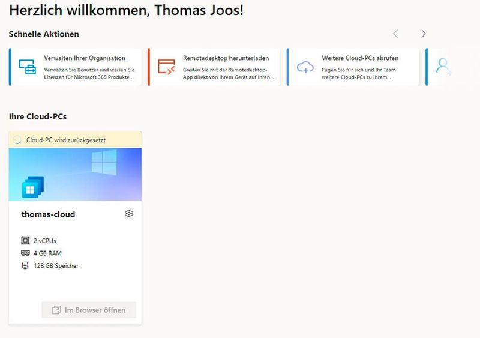This screenshot has width=480, height=338.
Task: Click the Windows logo in banner
Action: coord(104,163)
